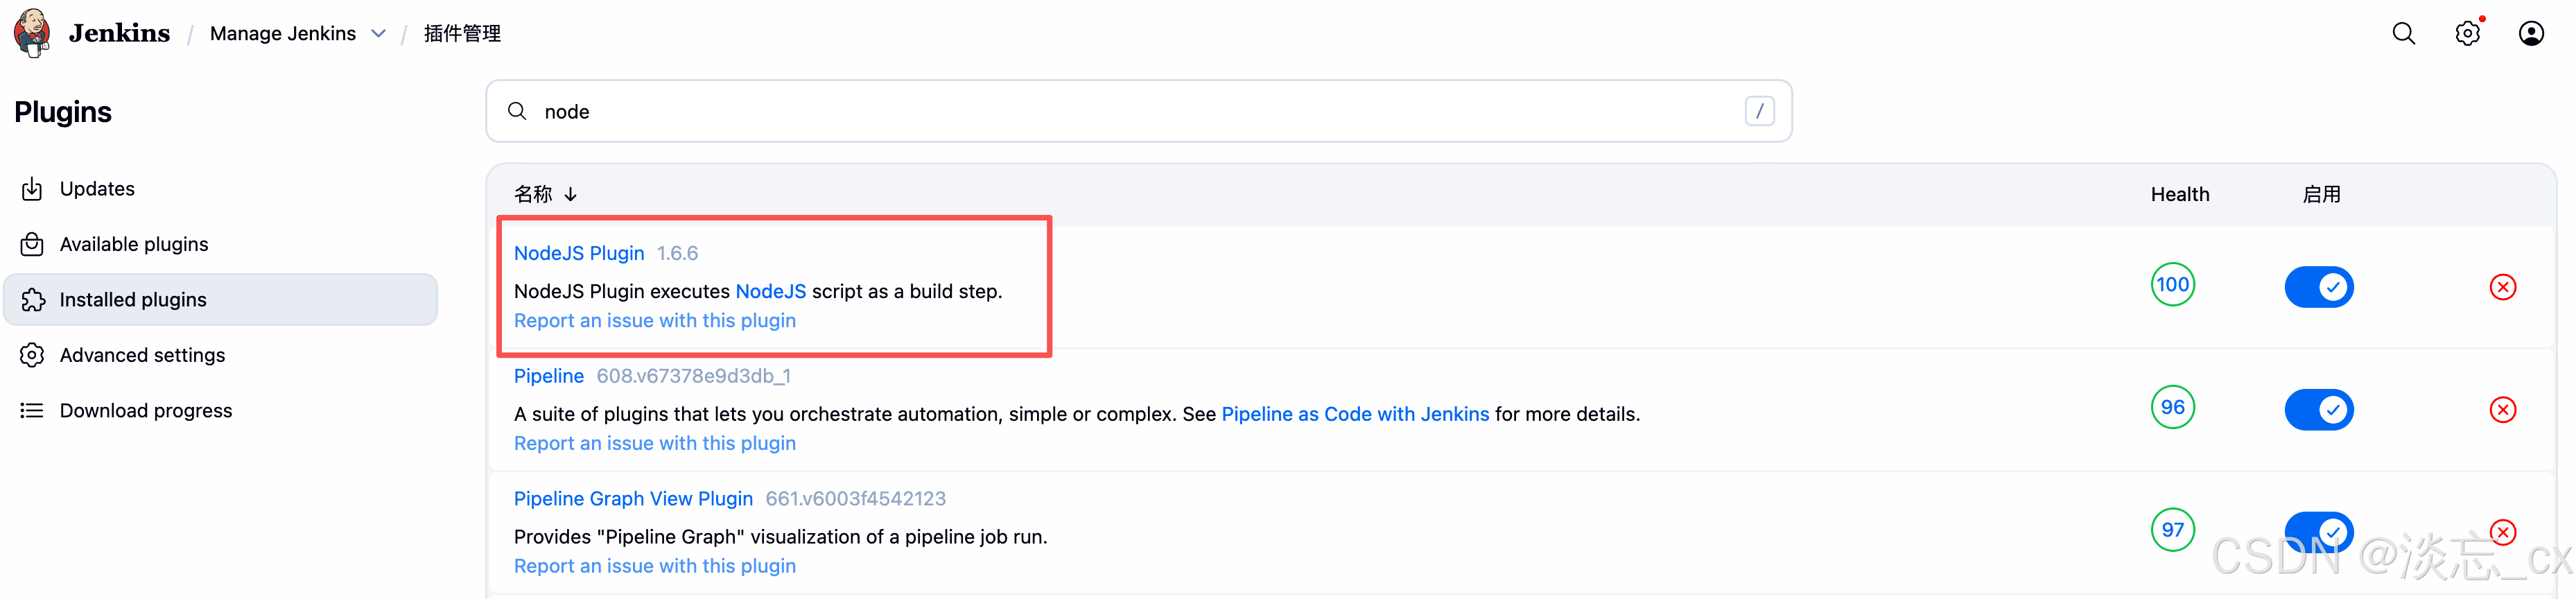Open the 插件管理 breadcrumb
Image resolution: width=2576 pixels, height=599 pixels.
point(462,33)
